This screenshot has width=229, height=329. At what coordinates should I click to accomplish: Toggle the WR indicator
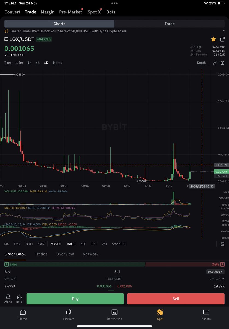[x=104, y=244]
